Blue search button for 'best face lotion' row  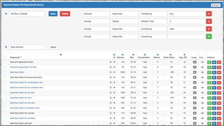click(214, 72)
